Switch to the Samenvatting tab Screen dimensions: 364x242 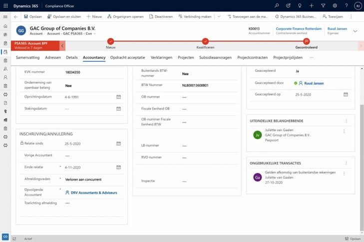[27, 57]
